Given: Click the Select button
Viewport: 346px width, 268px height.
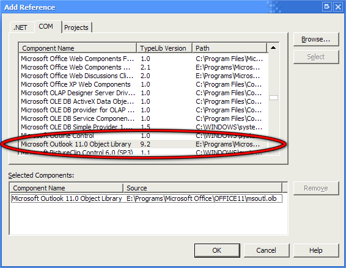Looking at the screenshot, I should [316, 57].
